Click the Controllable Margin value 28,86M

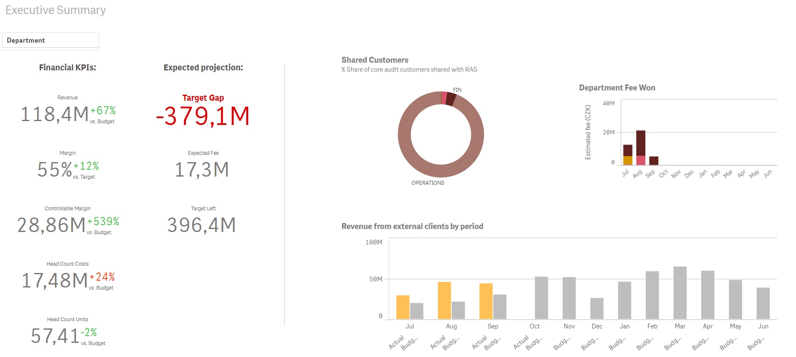(x=51, y=225)
